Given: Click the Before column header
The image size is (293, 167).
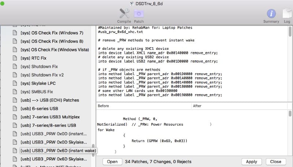Looking at the screenshot, I should [x=143, y=106].
